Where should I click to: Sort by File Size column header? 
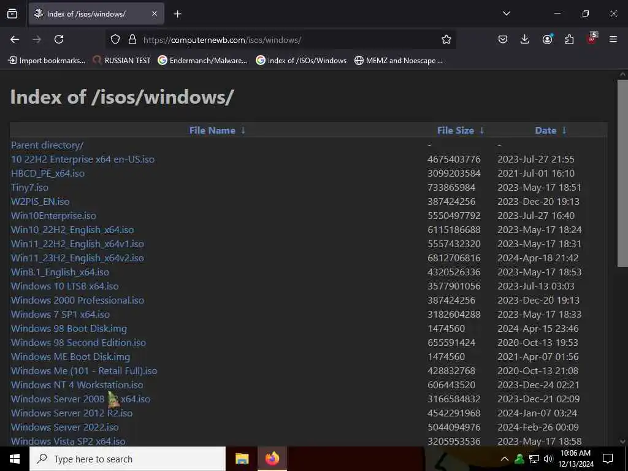[x=456, y=131]
